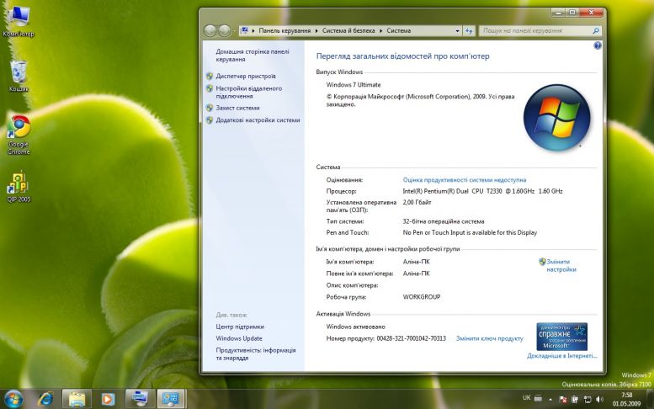Open Захист системи link
The height and width of the screenshot is (409, 654).
237,108
